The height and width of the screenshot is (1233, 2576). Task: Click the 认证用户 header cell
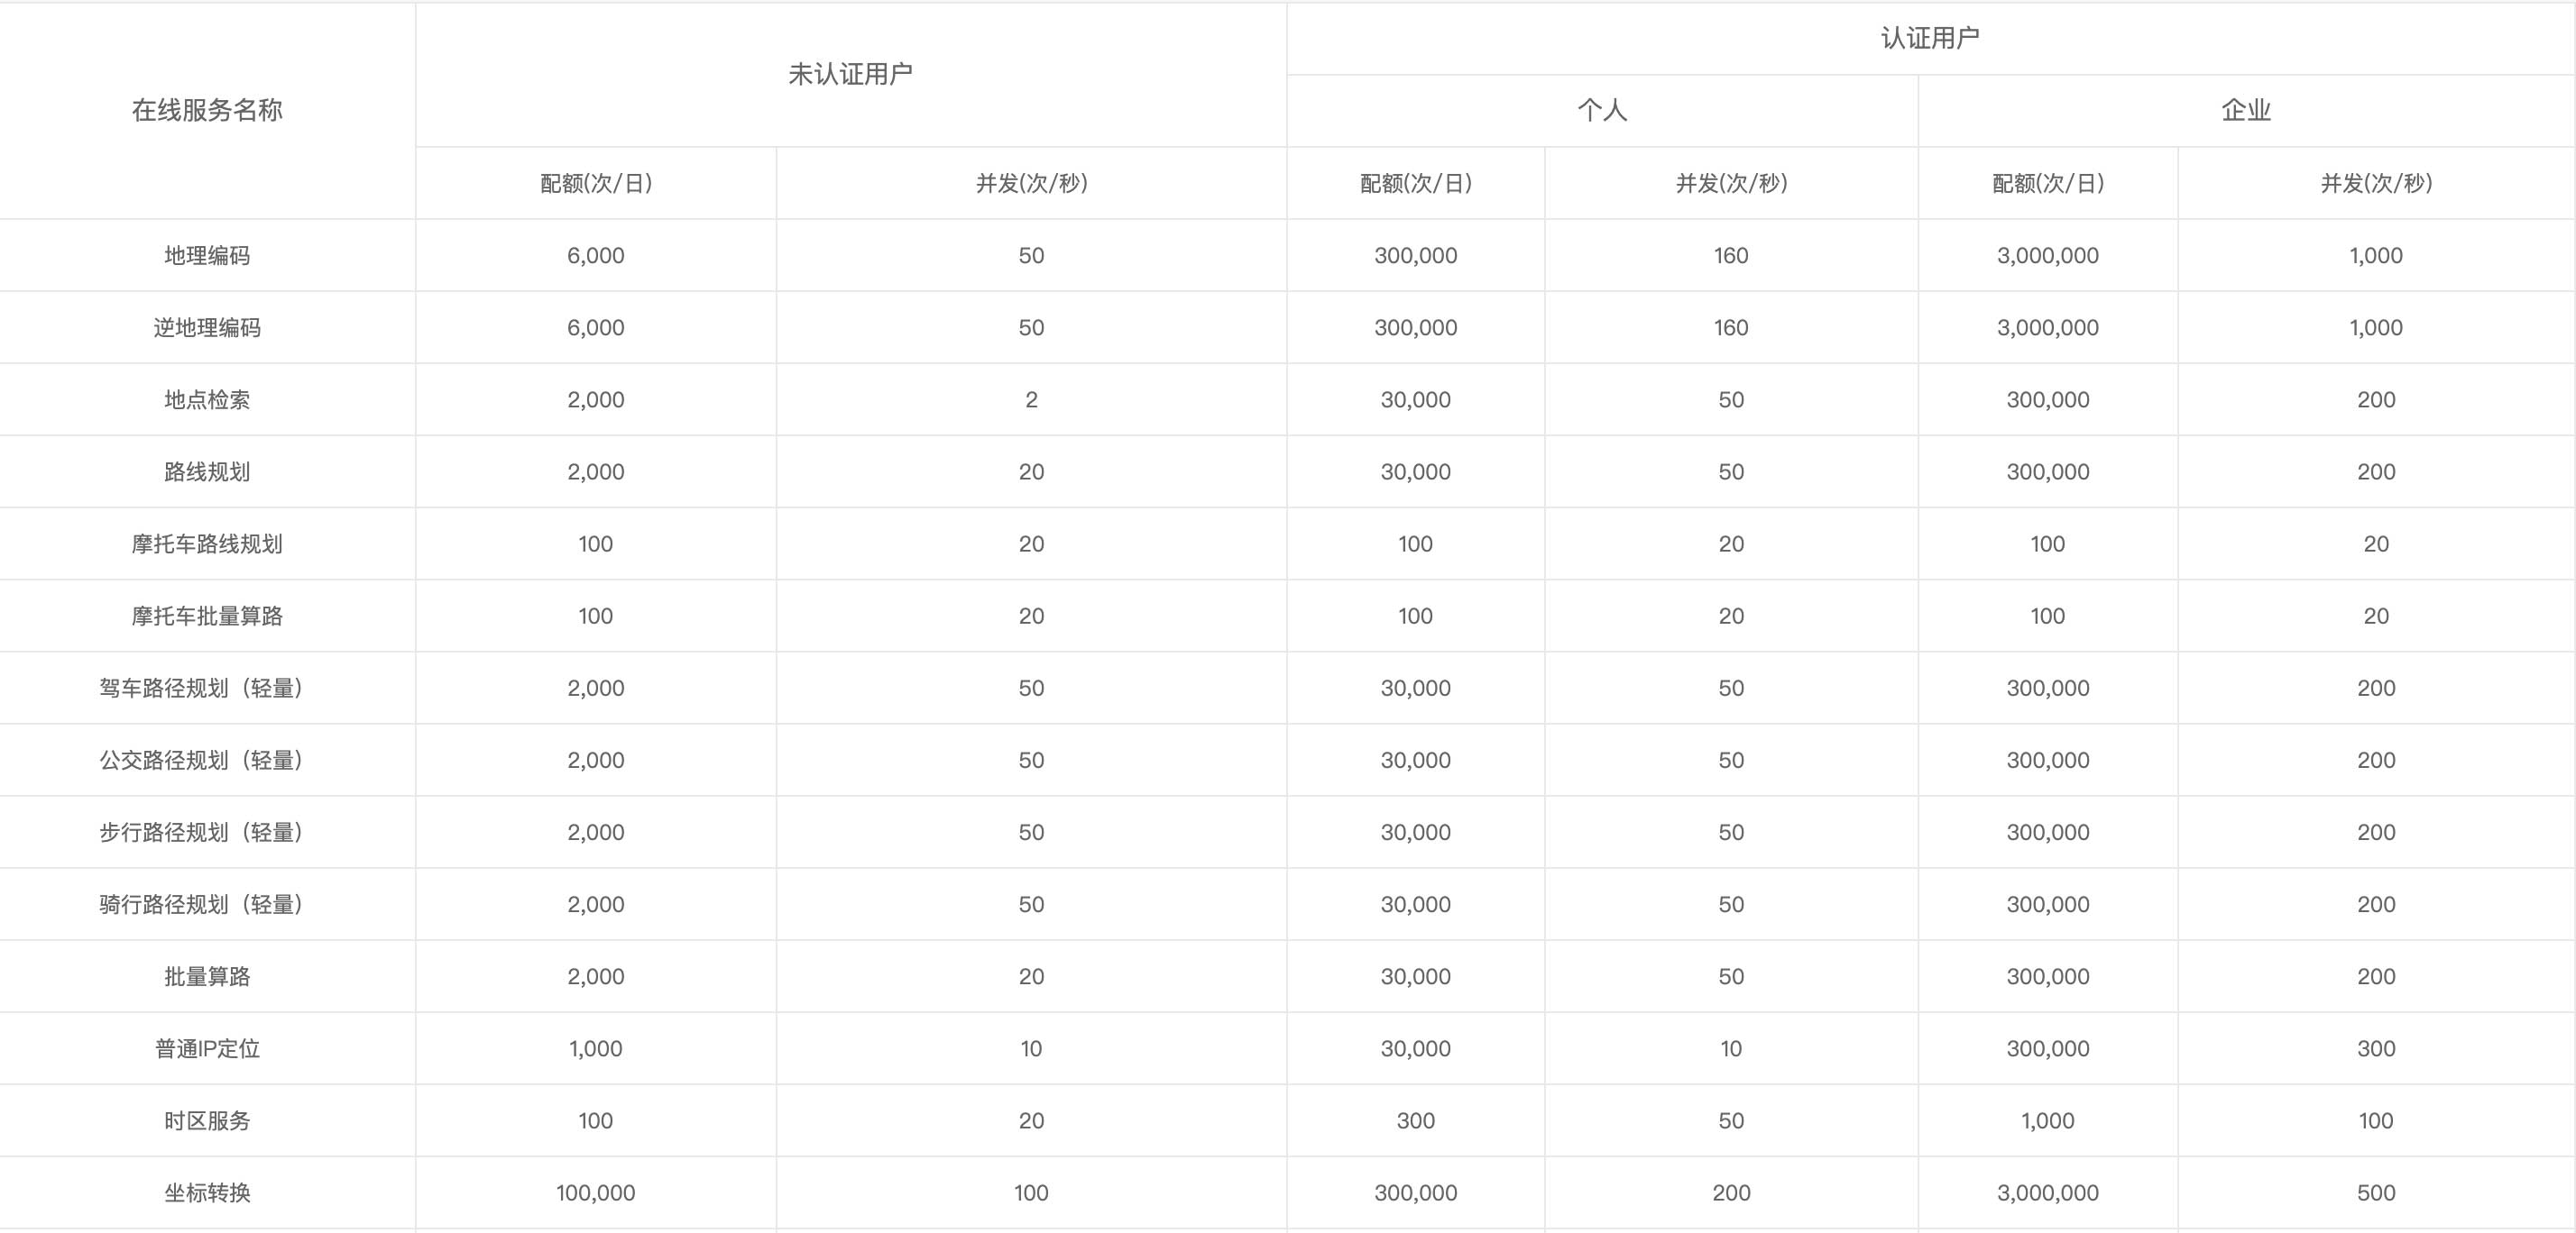tap(1930, 38)
